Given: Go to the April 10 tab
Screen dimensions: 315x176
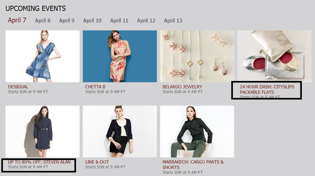Looking at the screenshot, I should click(92, 20).
